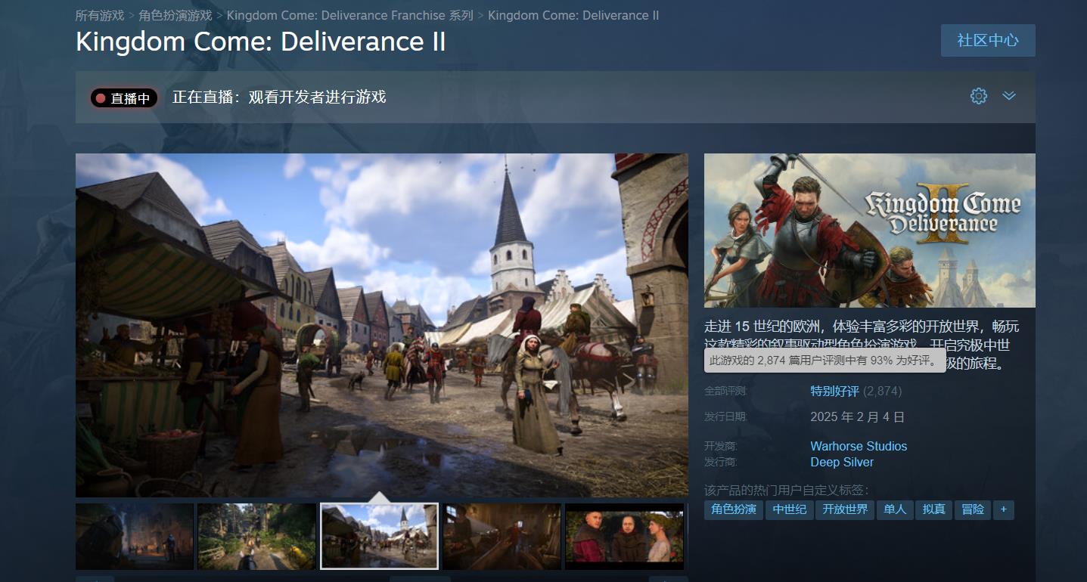
Task: Select the 中世纪 tag
Action: tap(789, 509)
